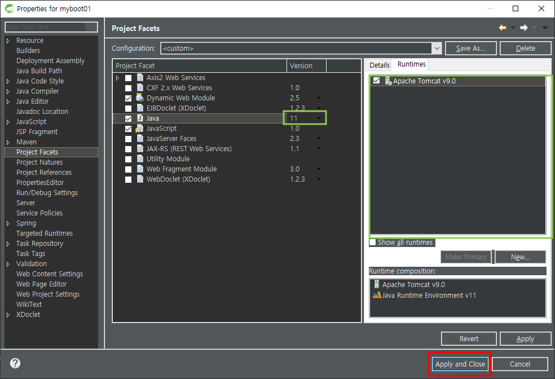Enable the JAX-RS (REST Web Services) checkbox
Viewport: 555px width, 379px height.
(128, 149)
